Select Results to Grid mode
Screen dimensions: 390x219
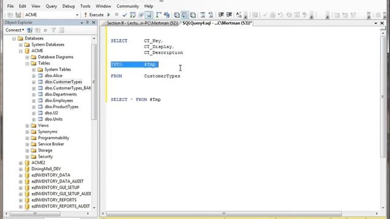coord(185,15)
